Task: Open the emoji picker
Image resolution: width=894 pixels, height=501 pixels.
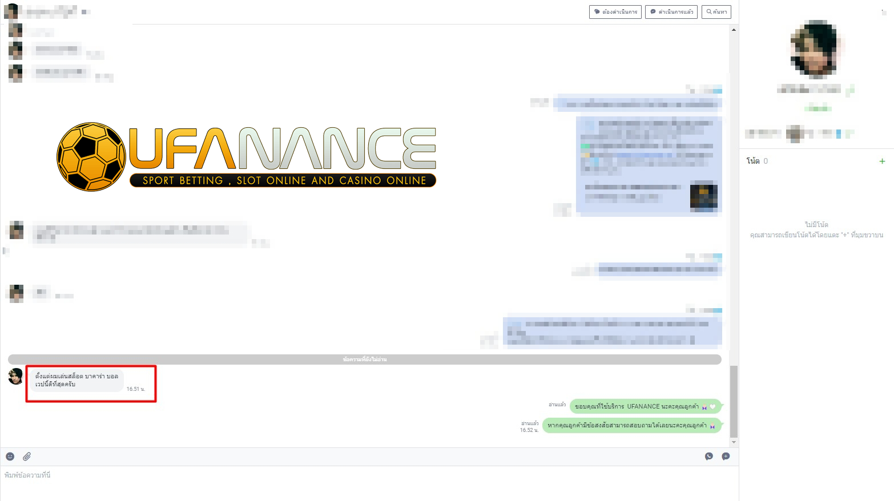Action: pyautogui.click(x=10, y=456)
